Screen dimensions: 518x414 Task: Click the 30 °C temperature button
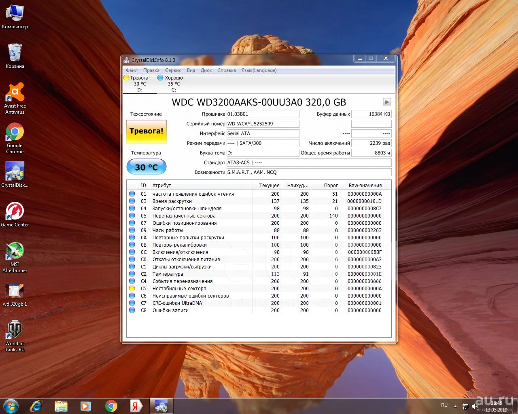(x=146, y=167)
